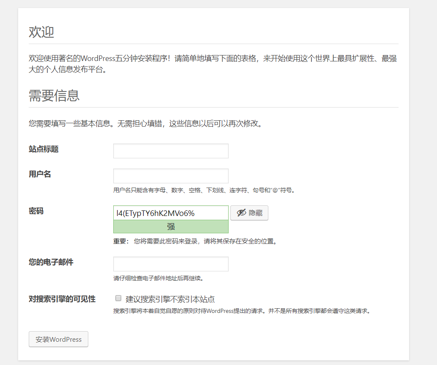Click into the 您的电子邮件 input field
The image size is (437, 365).
[x=171, y=264]
